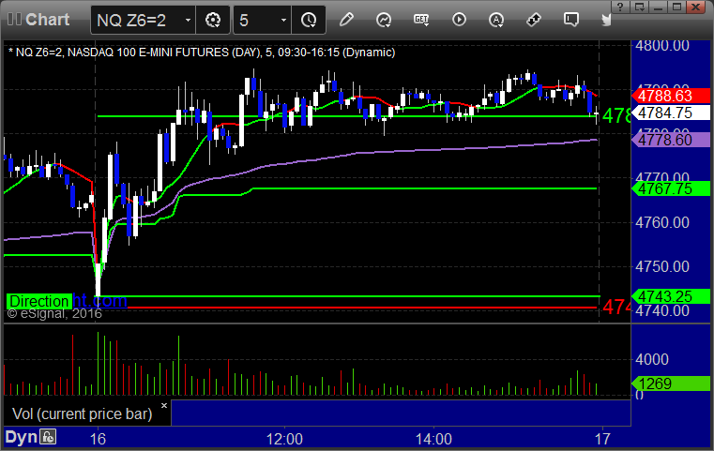Click the Chart window title label
This screenshot has width=714, height=451.
pyautogui.click(x=47, y=20)
